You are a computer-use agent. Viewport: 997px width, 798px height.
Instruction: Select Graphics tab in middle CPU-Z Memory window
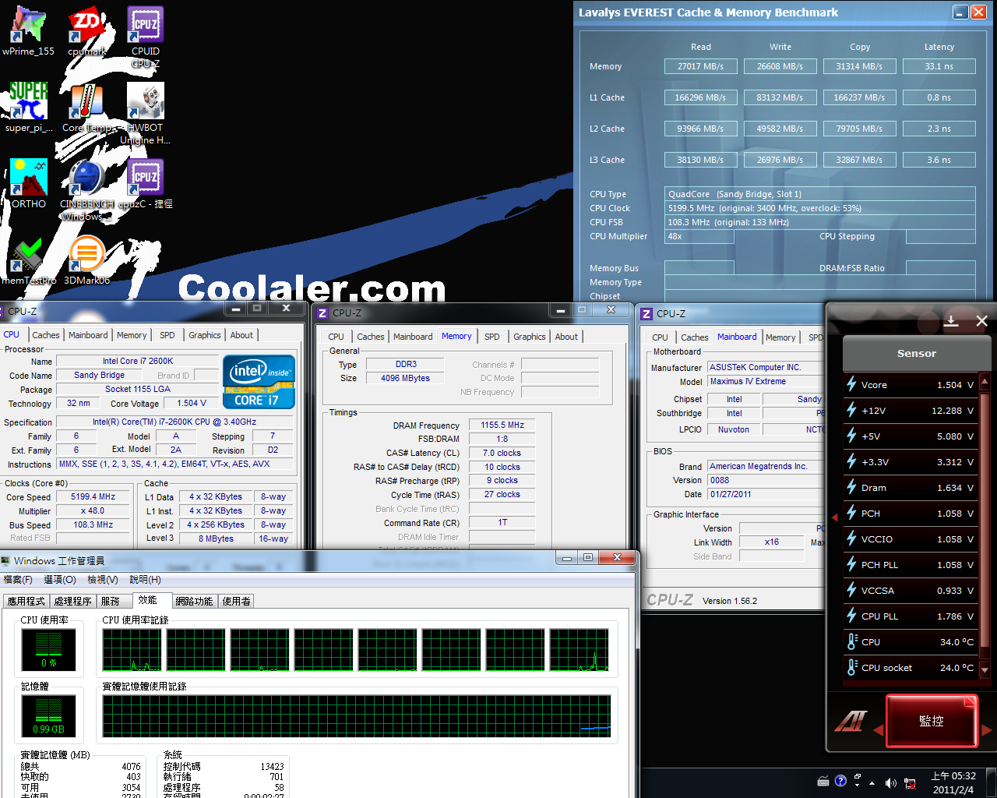(x=530, y=337)
